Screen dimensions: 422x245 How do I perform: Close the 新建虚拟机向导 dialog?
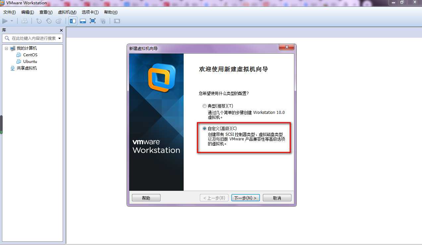point(286,48)
